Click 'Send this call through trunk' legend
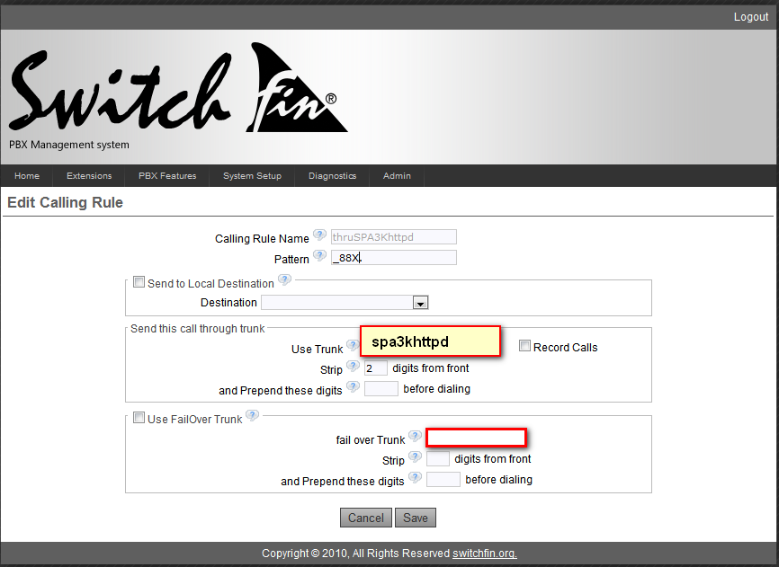 click(198, 328)
